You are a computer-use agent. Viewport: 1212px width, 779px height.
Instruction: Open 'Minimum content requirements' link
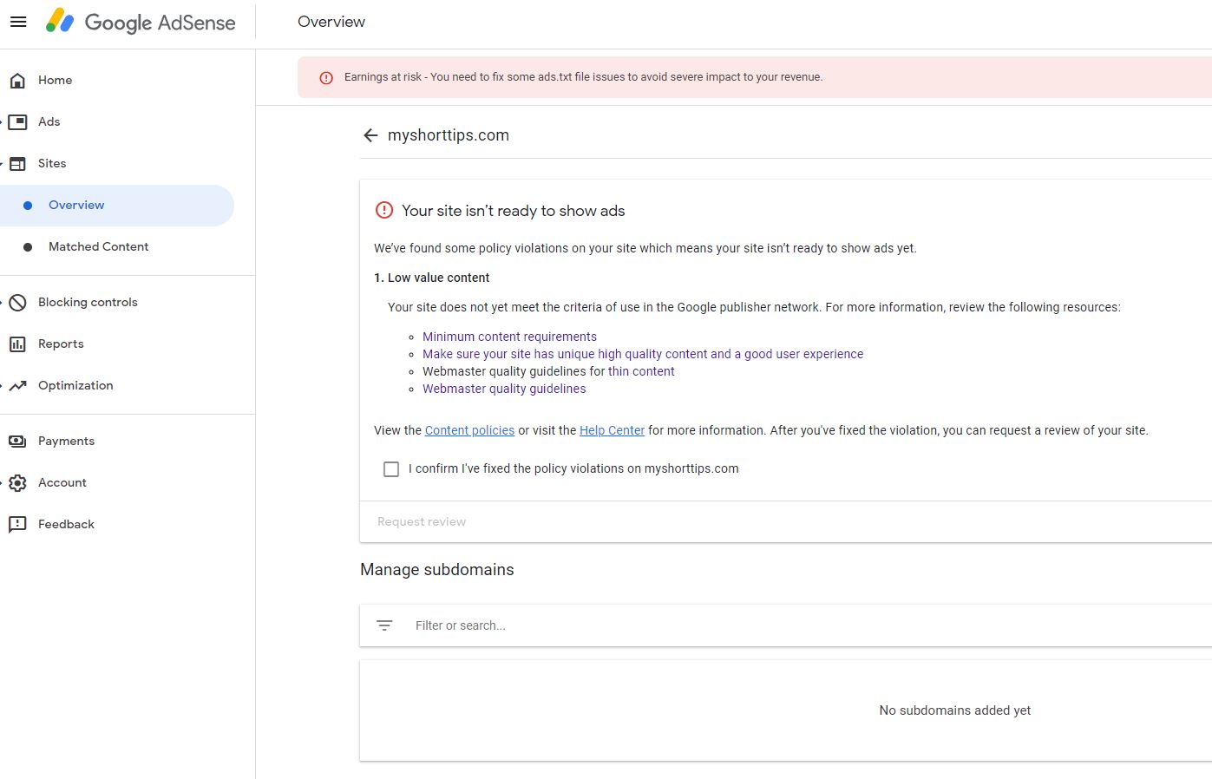(x=509, y=337)
